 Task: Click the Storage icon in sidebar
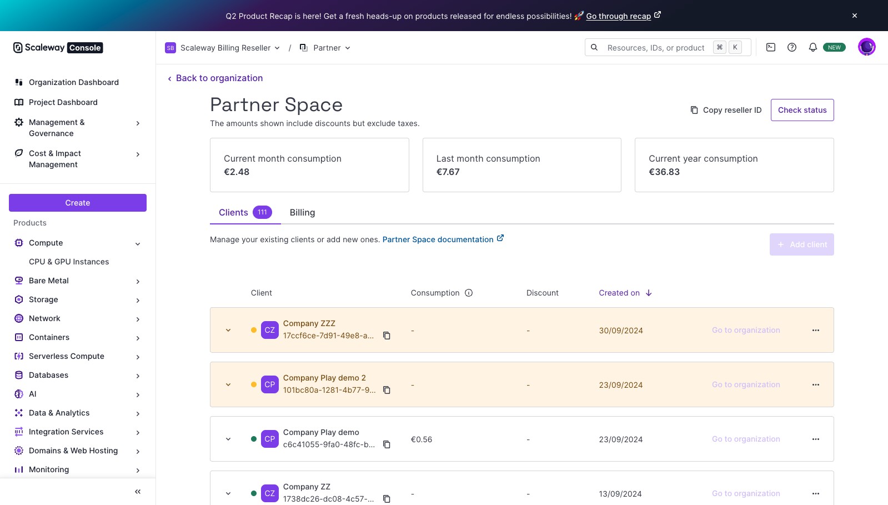tap(19, 299)
